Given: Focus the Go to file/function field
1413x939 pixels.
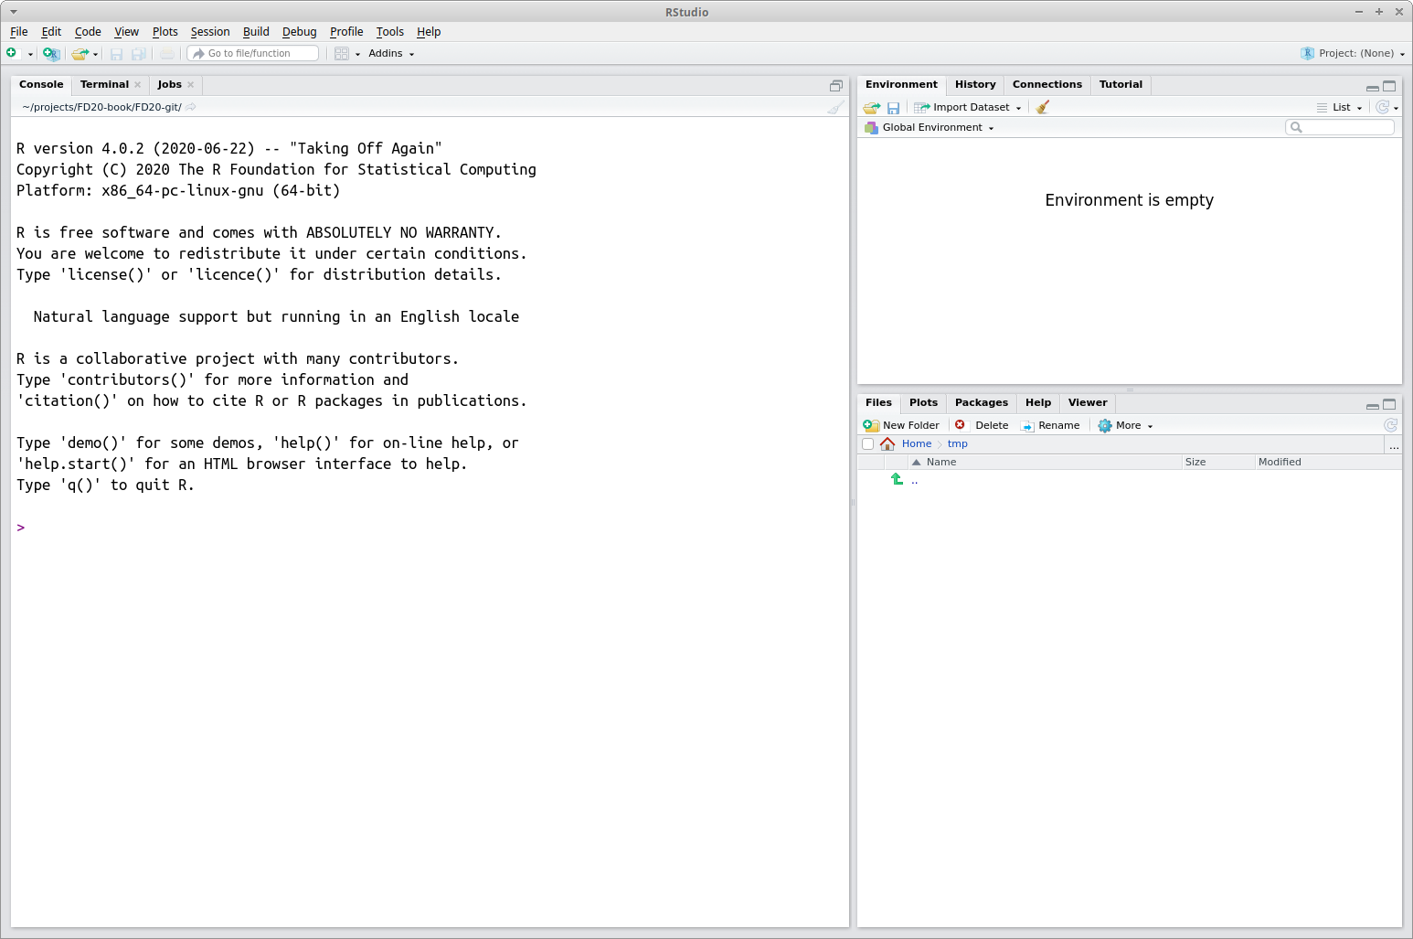Looking at the screenshot, I should click(253, 53).
